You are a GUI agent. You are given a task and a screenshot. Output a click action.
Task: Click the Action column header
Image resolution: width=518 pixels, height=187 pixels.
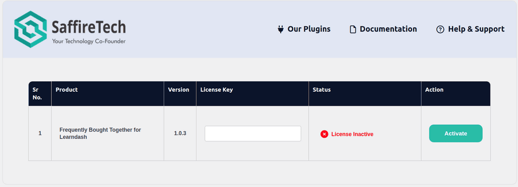click(434, 90)
